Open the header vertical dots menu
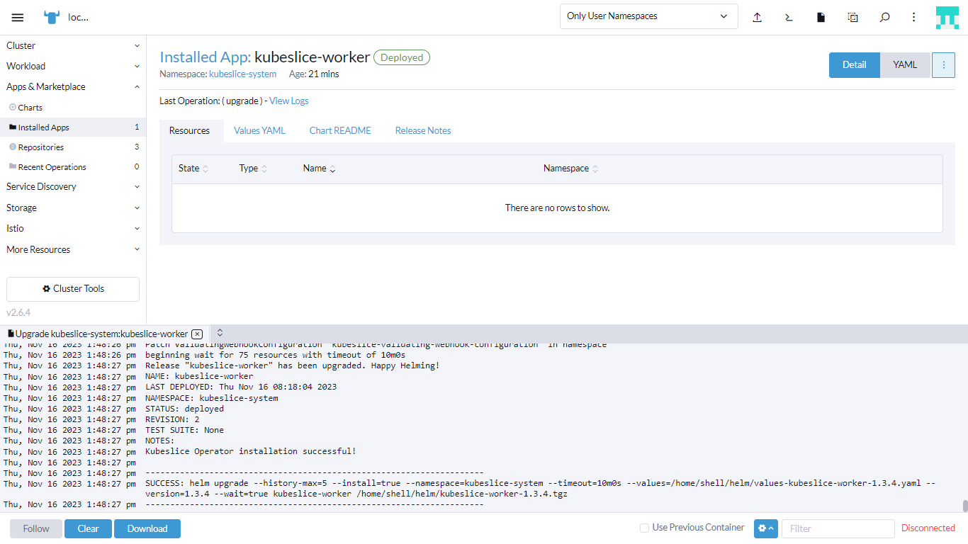This screenshot has width=968, height=544. pos(914,18)
